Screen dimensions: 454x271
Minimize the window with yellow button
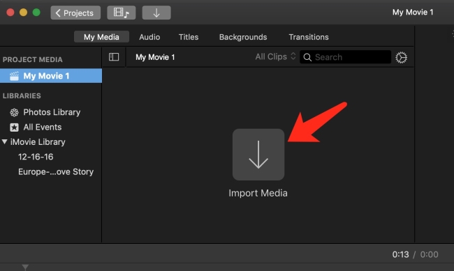[x=24, y=13]
